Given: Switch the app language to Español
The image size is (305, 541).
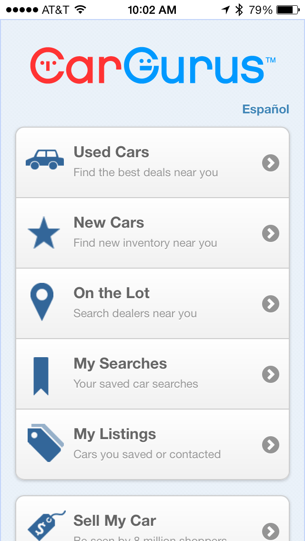Looking at the screenshot, I should point(265,109).
